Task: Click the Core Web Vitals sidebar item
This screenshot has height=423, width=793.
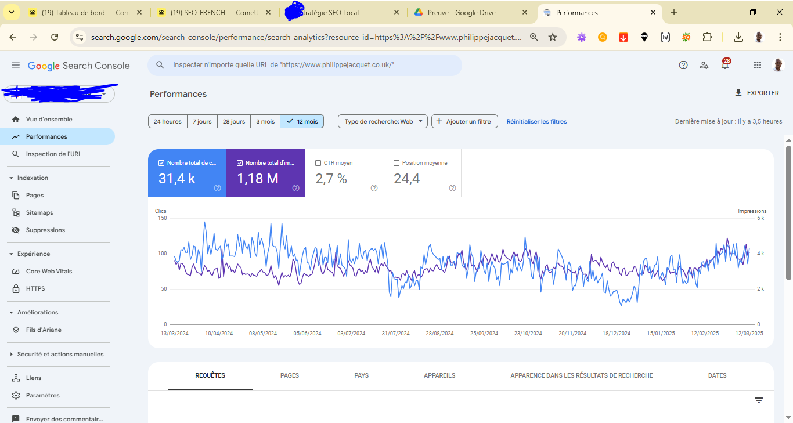Action: click(x=49, y=271)
